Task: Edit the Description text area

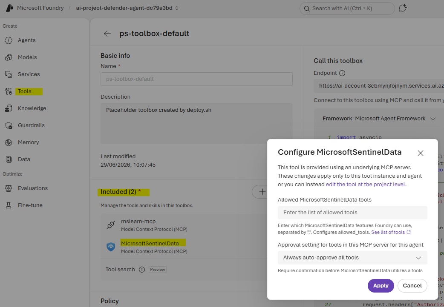Action: pyautogui.click(x=196, y=123)
